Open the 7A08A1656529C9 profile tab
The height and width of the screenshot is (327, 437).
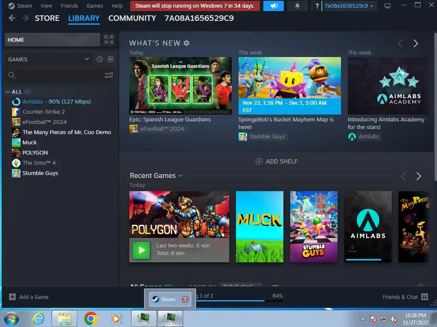click(x=199, y=18)
